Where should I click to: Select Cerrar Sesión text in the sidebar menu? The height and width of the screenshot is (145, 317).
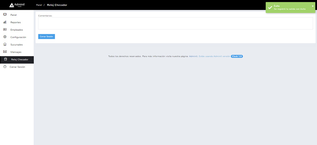[17, 67]
